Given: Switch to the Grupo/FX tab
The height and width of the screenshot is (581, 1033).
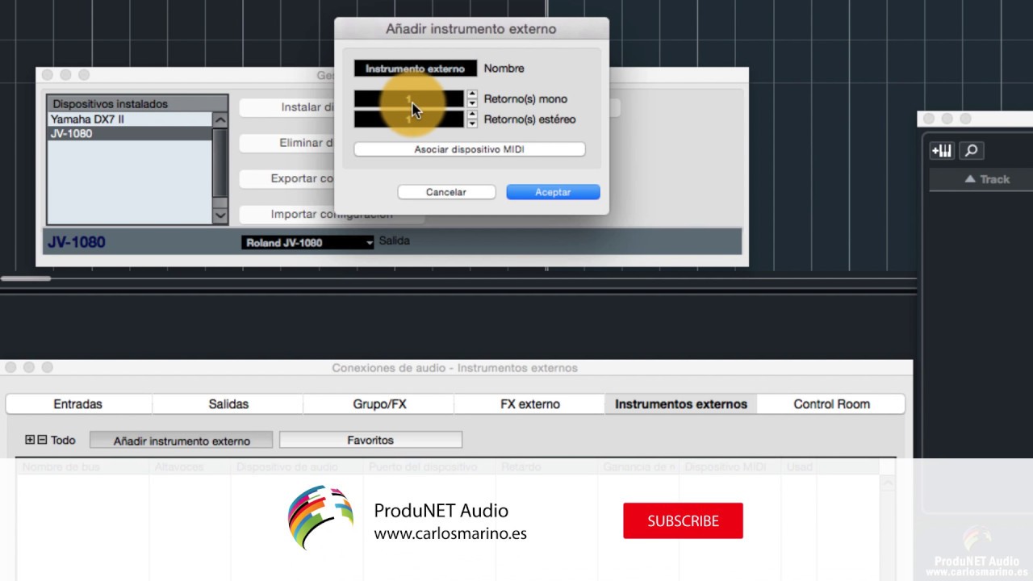Looking at the screenshot, I should (379, 404).
